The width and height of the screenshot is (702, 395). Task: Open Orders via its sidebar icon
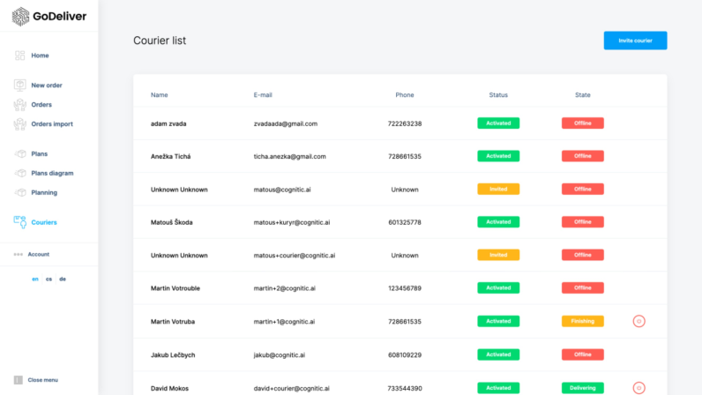point(19,105)
